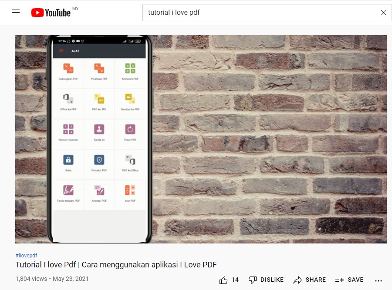Click the Tanda tangani PDF signature icon
392x290 pixels.
68,190
